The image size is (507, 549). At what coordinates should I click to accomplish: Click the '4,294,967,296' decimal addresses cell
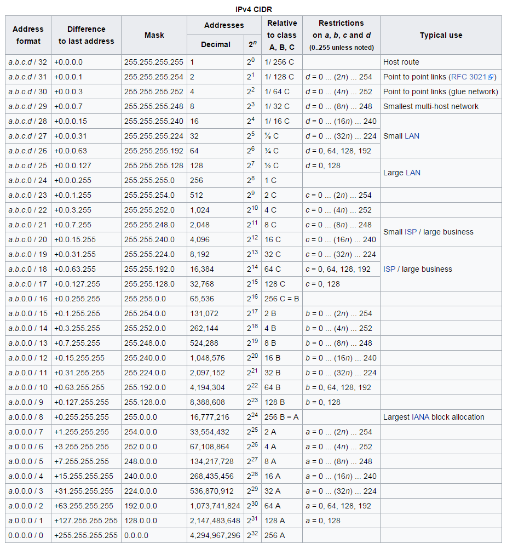[215, 535]
